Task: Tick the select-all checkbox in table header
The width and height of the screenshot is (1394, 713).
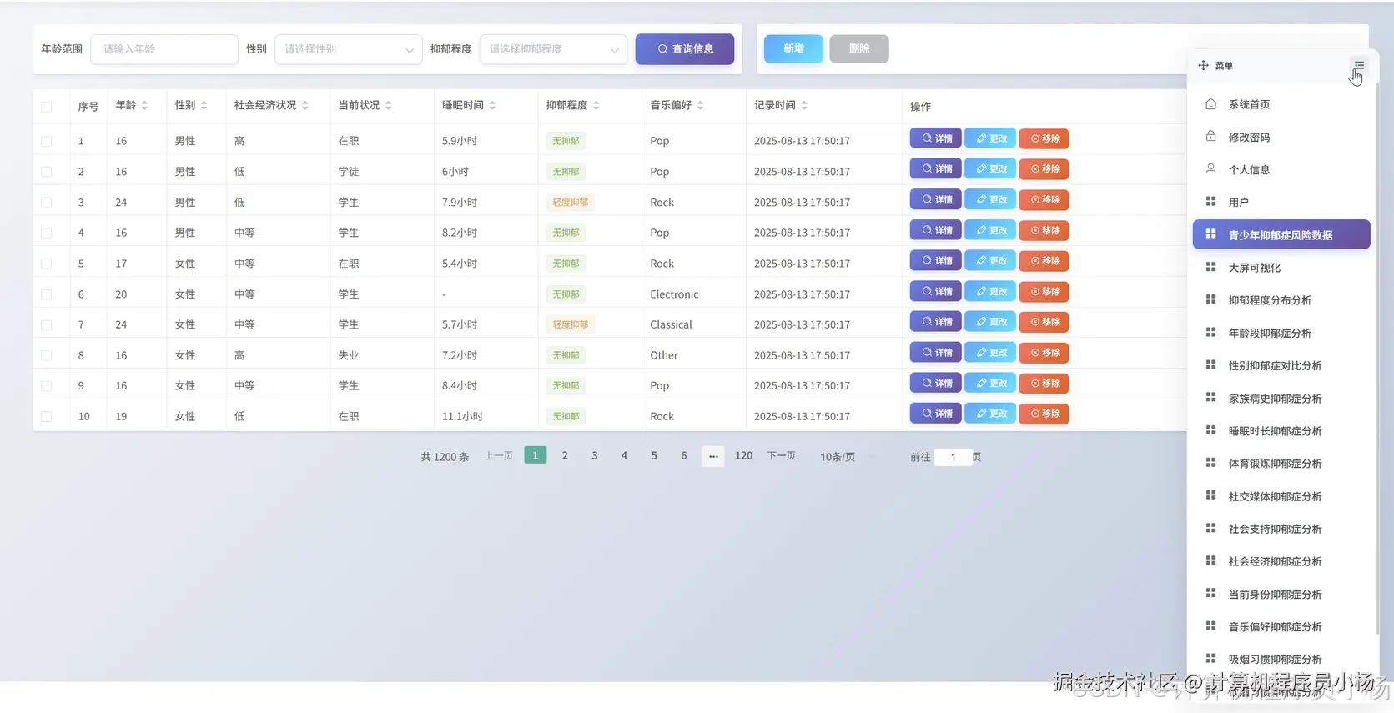Action: (x=47, y=107)
